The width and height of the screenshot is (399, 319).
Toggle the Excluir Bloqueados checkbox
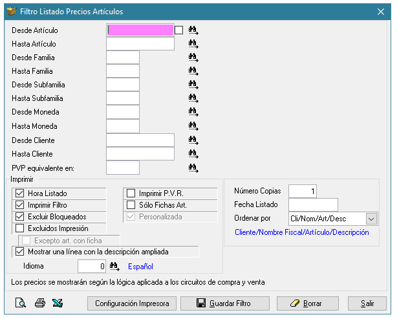coord(19,217)
